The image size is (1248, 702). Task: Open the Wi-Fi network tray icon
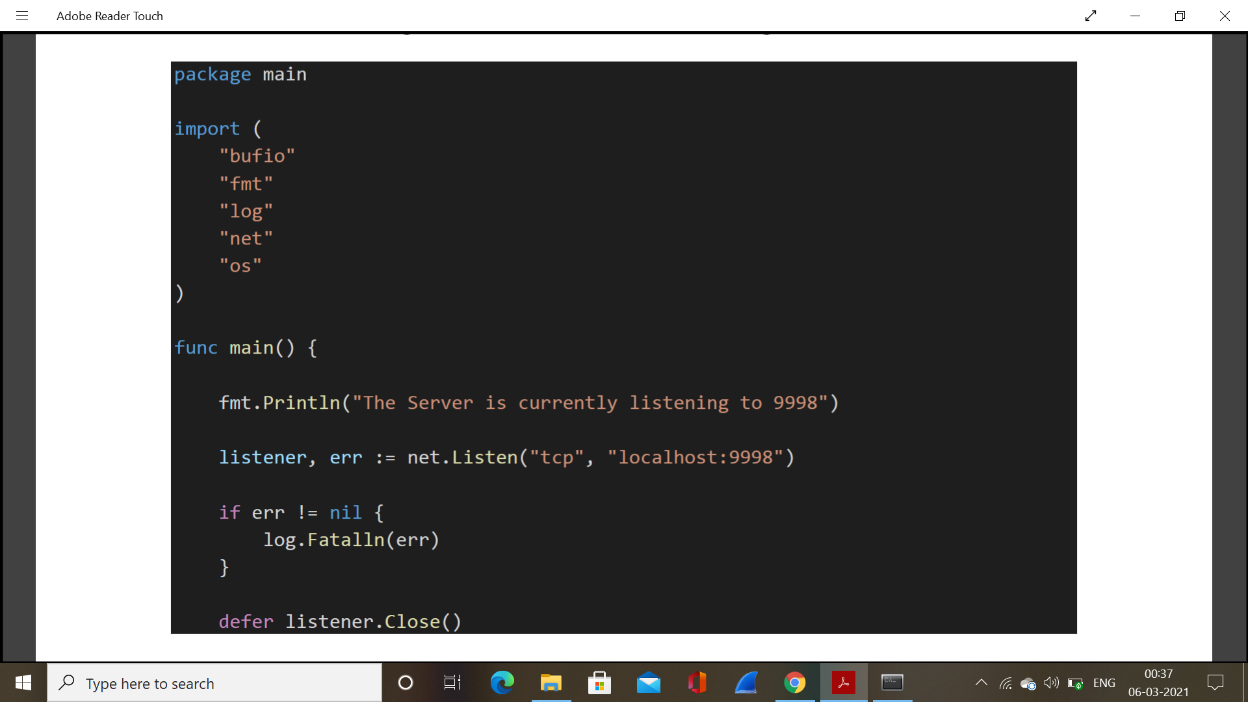coord(1006,683)
